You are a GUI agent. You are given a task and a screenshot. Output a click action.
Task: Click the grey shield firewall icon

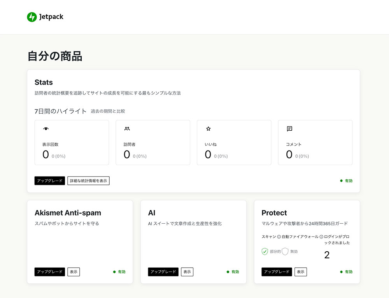click(285, 251)
